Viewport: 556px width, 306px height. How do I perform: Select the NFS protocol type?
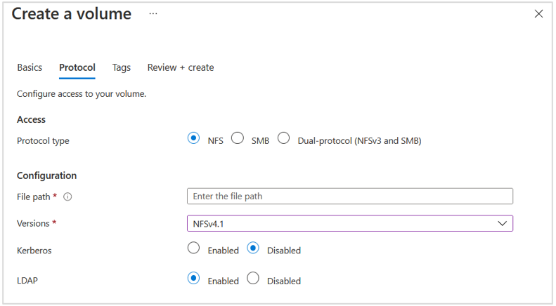click(194, 139)
